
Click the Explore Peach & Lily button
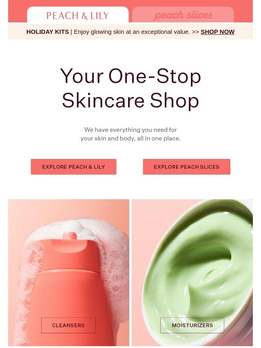73,167
